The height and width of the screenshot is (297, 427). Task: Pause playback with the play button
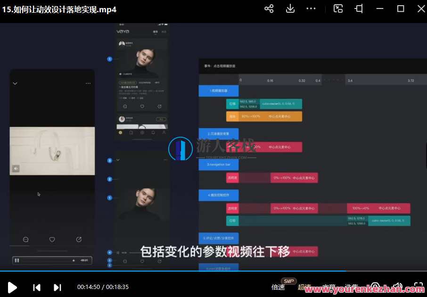click(x=13, y=287)
